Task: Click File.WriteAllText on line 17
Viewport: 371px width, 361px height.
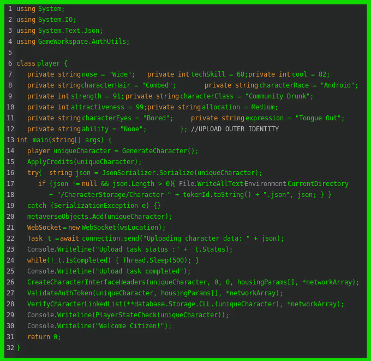Action: [x=211, y=184]
